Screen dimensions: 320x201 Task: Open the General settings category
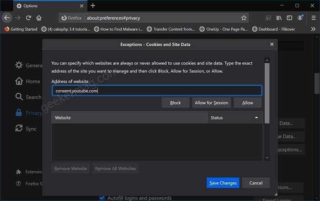28,65
